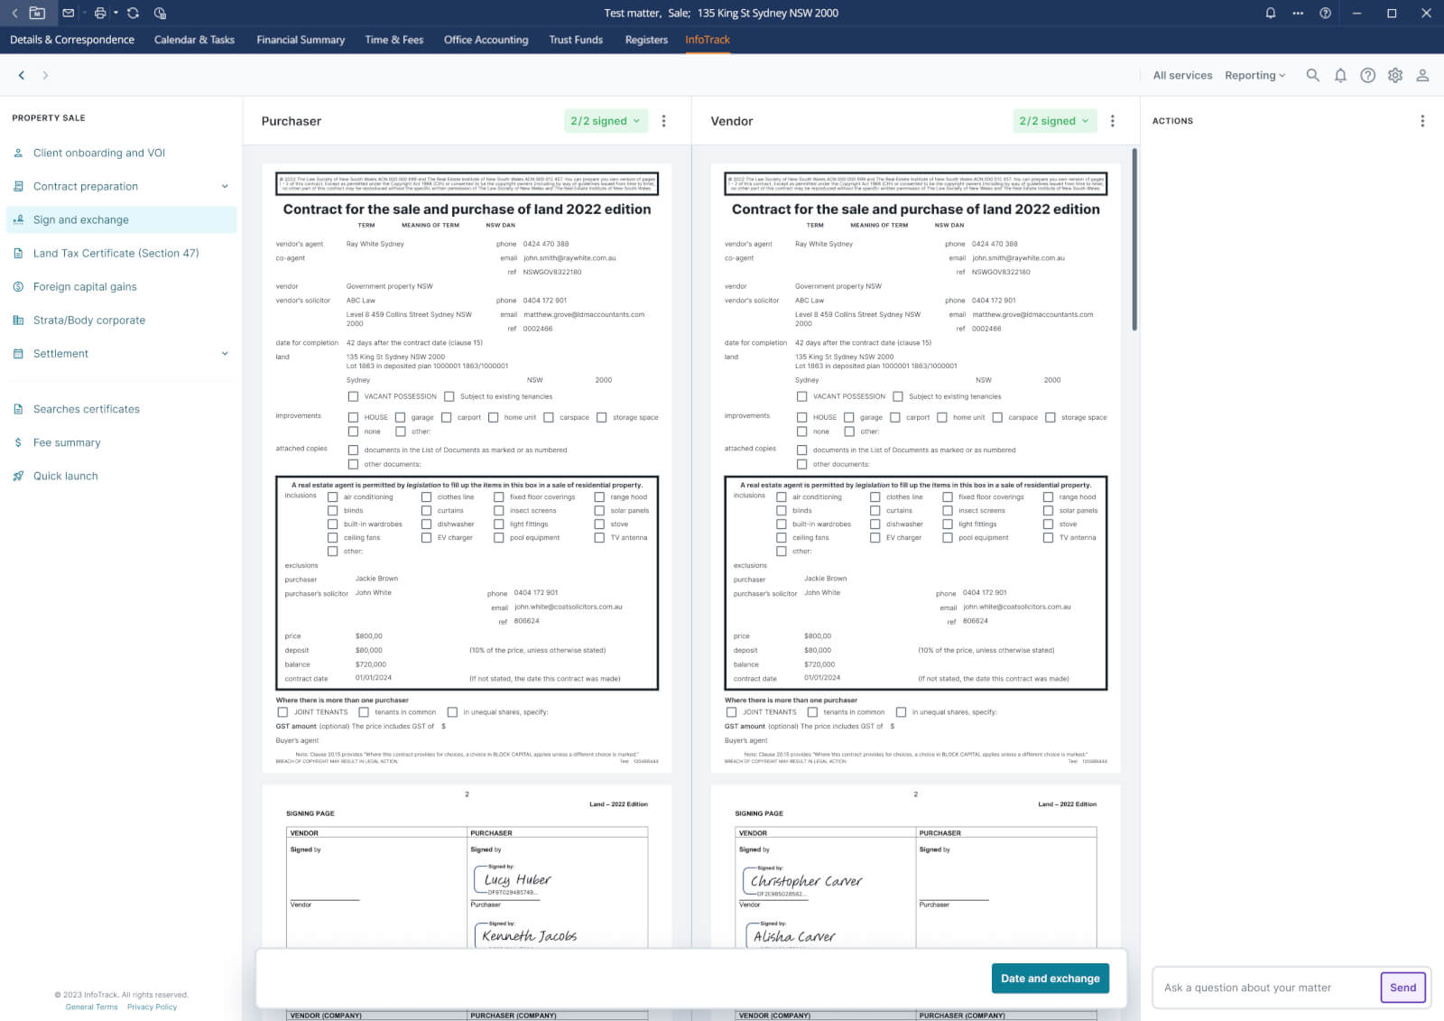
Task: Check VACANT POSSESSION in Vendor contract
Action: tap(801, 396)
